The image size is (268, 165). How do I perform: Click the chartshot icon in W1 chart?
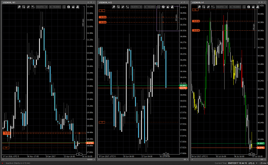click(73, 7)
